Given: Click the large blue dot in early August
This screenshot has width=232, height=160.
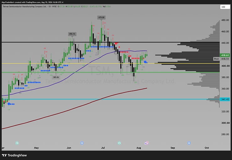Looking at the screenshot, I should 145,62.
